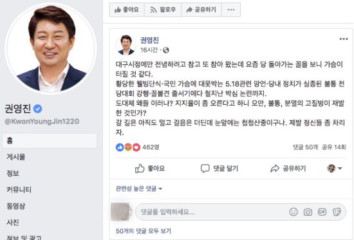Click 댓글 달기 to comment on the post

tap(219, 169)
